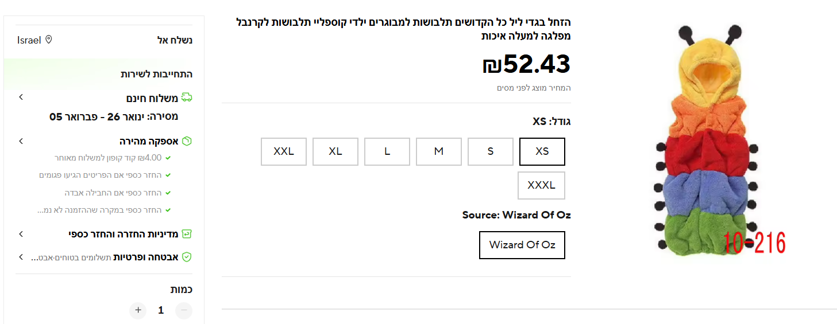Open return and refund policy chevron
Viewport: 837px width, 324px height.
click(21, 234)
